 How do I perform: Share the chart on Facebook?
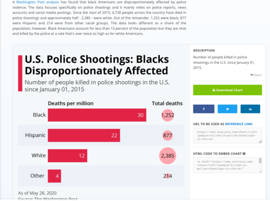click(203, 109)
